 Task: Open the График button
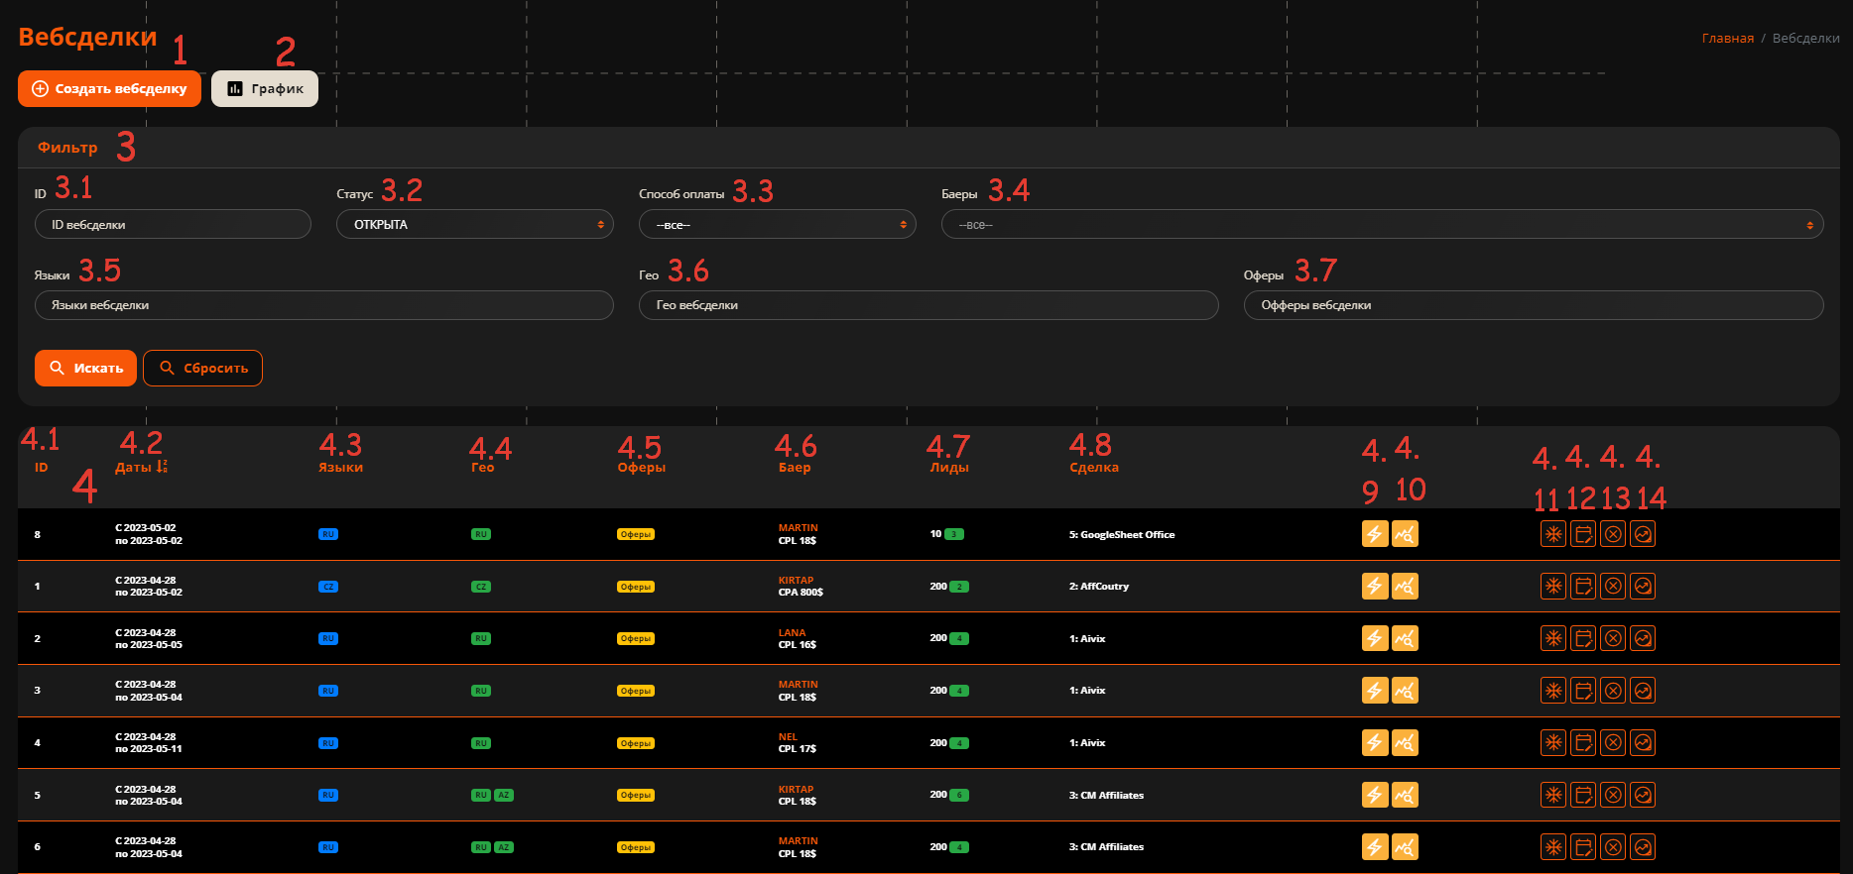click(x=265, y=88)
